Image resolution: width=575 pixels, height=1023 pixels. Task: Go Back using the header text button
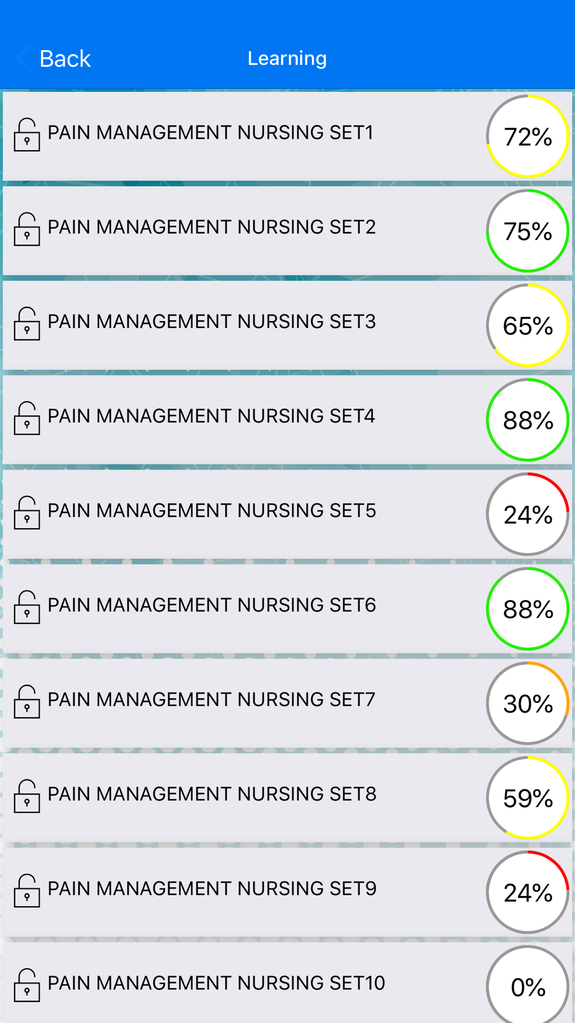[65, 59]
